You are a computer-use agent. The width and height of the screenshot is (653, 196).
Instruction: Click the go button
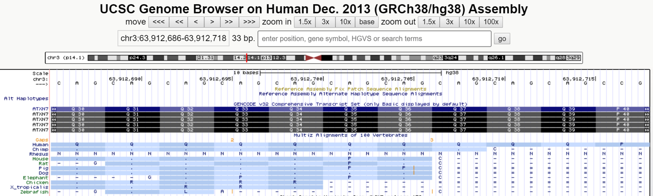pyautogui.click(x=502, y=39)
